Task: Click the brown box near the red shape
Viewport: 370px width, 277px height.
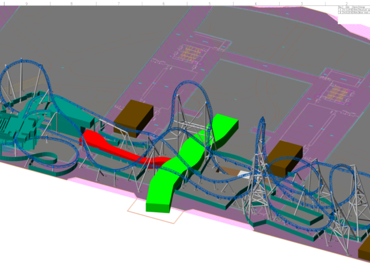Action: point(134,118)
